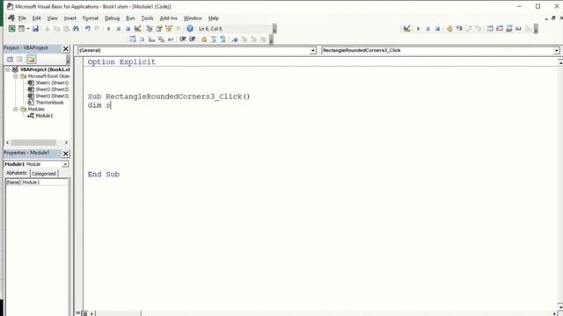Select ThisWorkbook in the project tree

tap(49, 103)
